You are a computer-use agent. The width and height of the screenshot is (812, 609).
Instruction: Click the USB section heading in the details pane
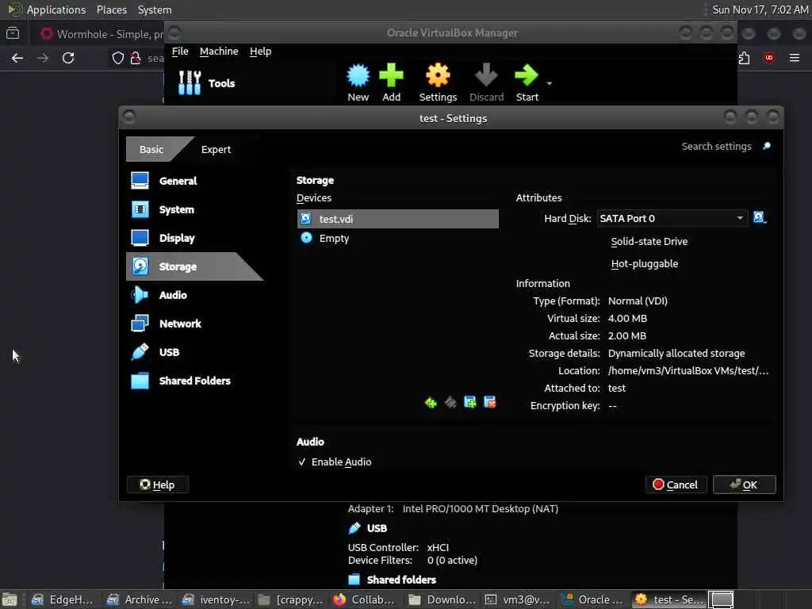(x=377, y=528)
